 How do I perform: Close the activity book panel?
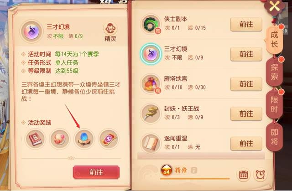(x=275, y=6)
